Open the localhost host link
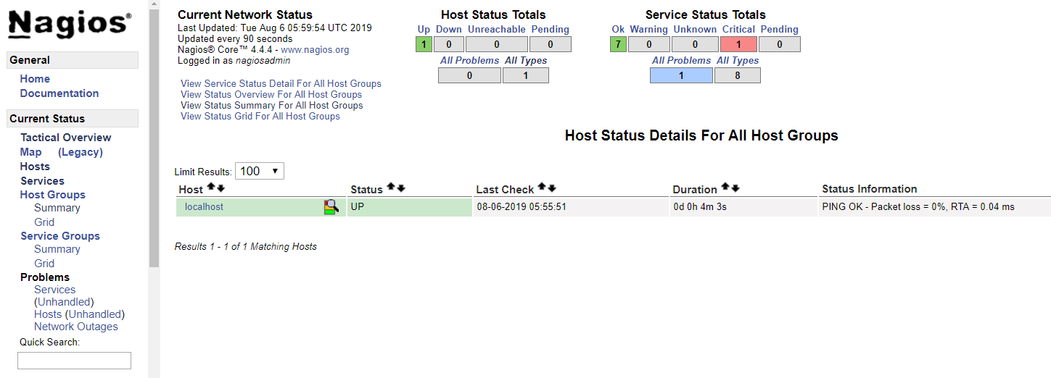 (204, 207)
